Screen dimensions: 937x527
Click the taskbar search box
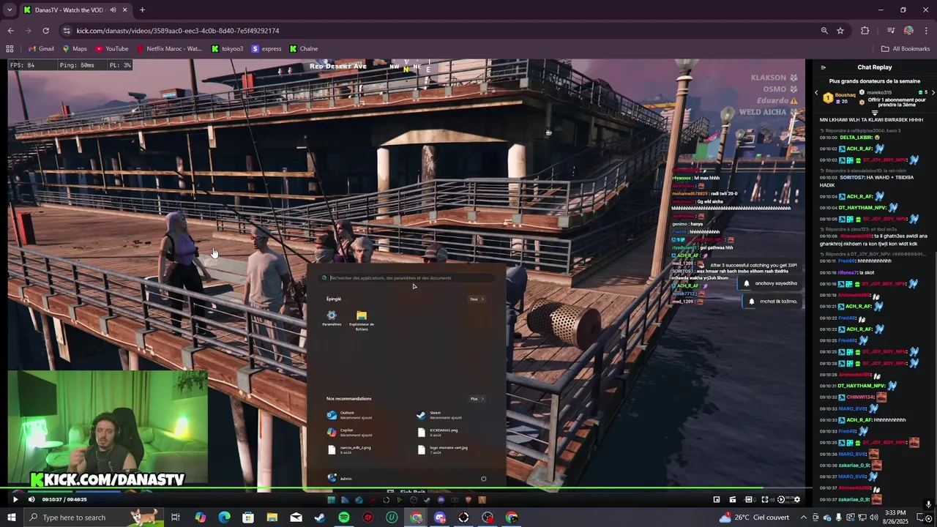click(94, 517)
